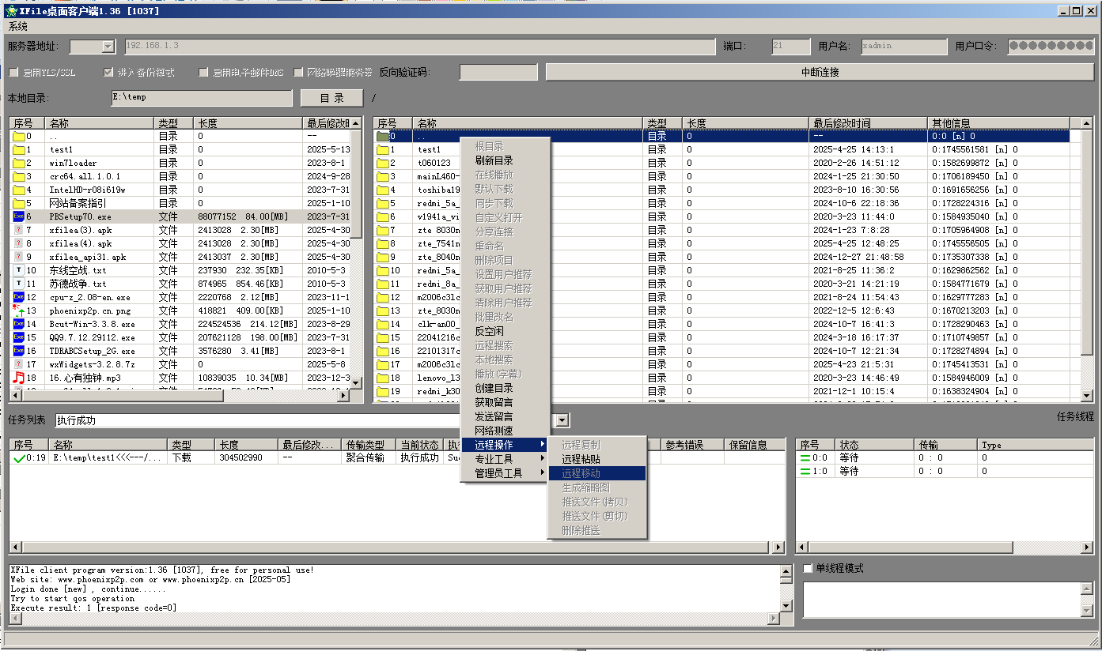The height and width of the screenshot is (651, 1102).
Task: Select 刷新目录 in the context menu
Action: pos(494,160)
